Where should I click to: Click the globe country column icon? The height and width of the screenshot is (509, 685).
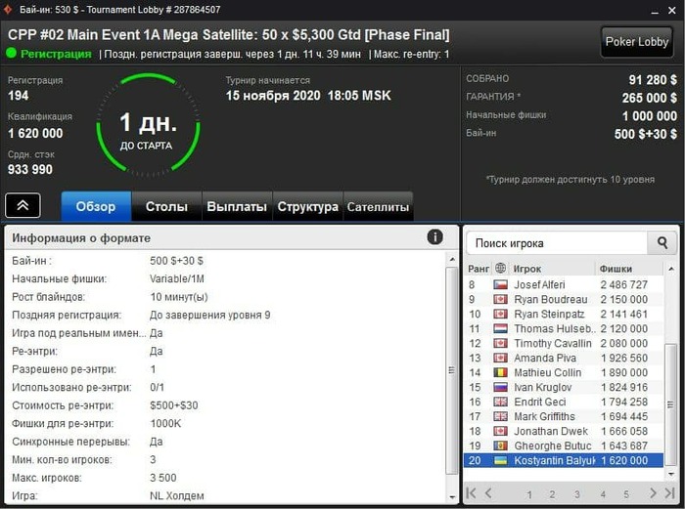point(500,269)
